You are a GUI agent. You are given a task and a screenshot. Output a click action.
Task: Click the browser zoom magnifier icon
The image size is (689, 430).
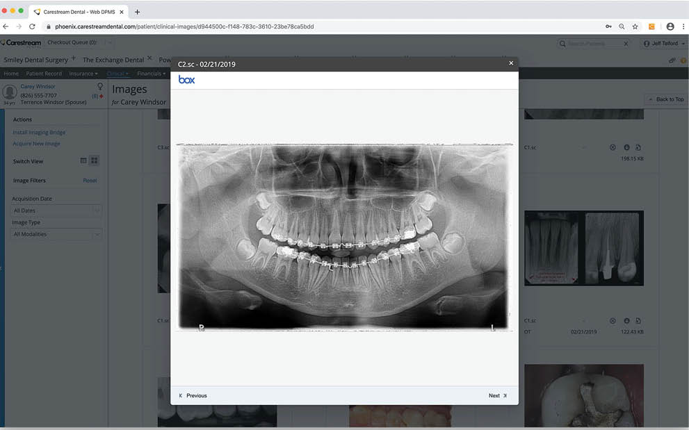click(622, 26)
